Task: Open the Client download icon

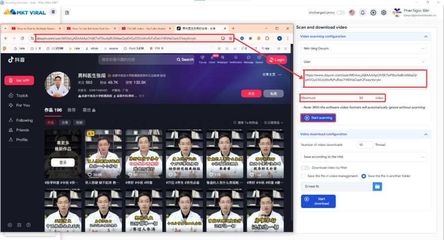Action: click(212, 59)
